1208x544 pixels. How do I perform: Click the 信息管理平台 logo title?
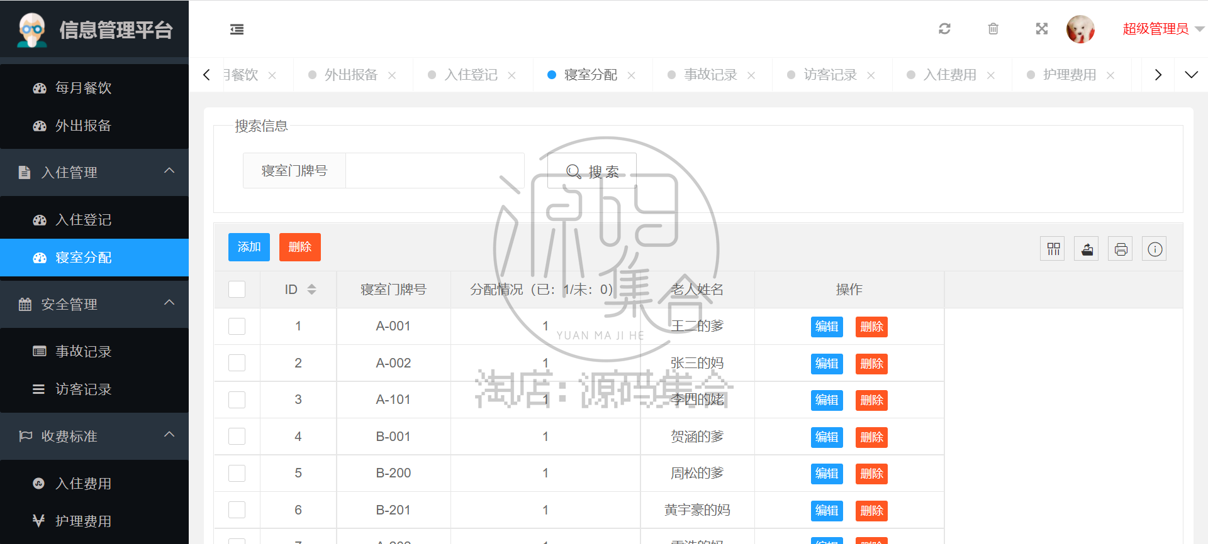pyautogui.click(x=116, y=30)
